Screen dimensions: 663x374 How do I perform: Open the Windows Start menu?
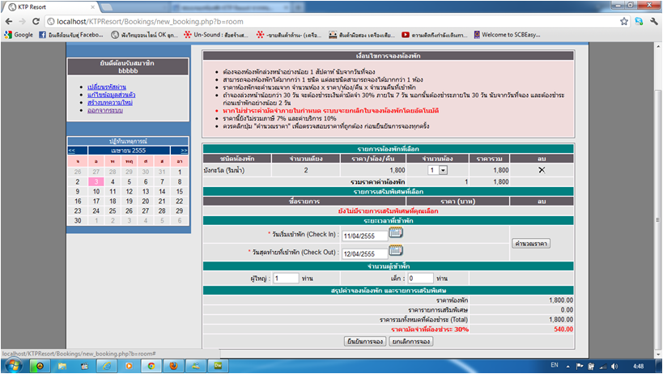point(13,366)
